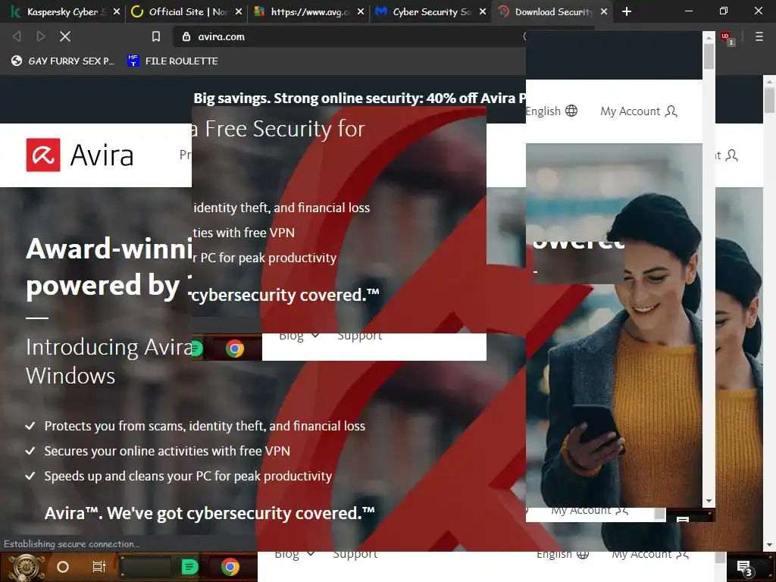Click the inner panel scrollbar up arrow

coord(709,38)
